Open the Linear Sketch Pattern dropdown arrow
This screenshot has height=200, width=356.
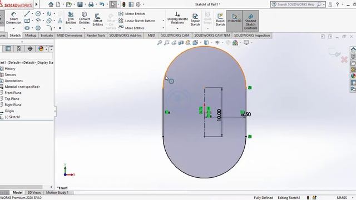click(163, 21)
